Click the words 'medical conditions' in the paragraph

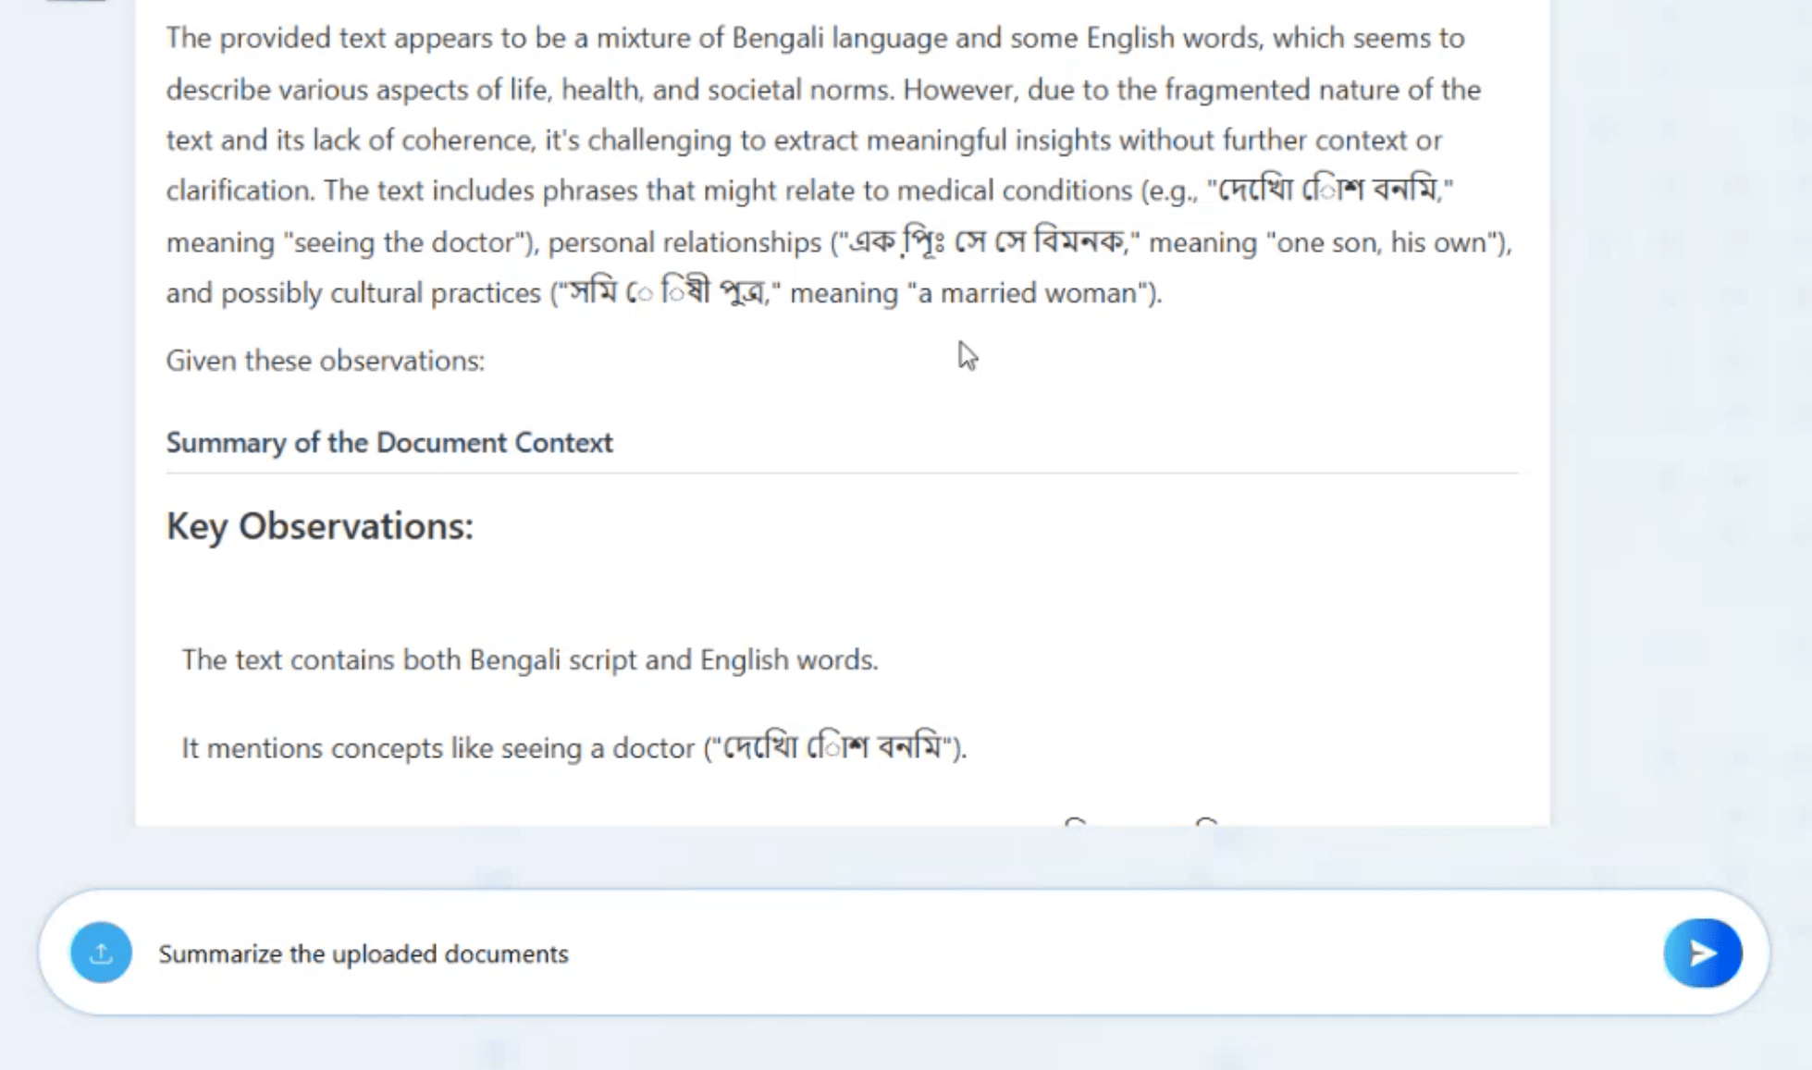point(1014,191)
